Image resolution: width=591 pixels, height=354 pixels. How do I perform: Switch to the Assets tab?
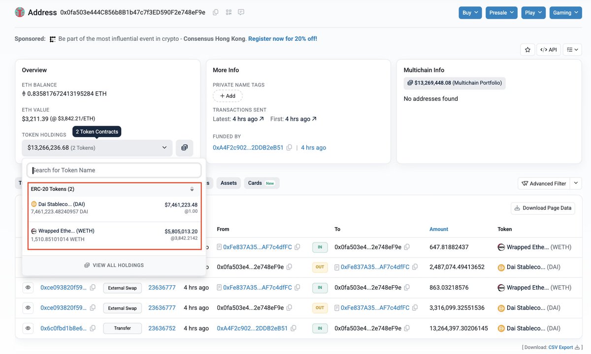coord(229,183)
